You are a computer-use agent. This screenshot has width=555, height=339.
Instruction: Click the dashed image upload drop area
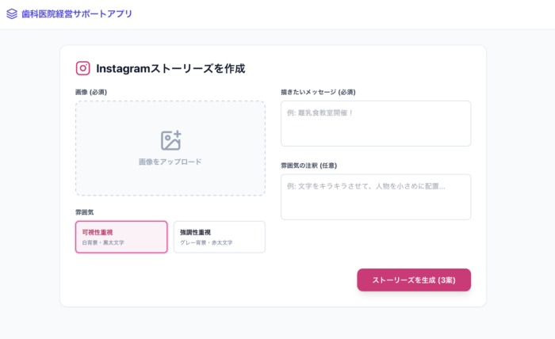point(170,148)
